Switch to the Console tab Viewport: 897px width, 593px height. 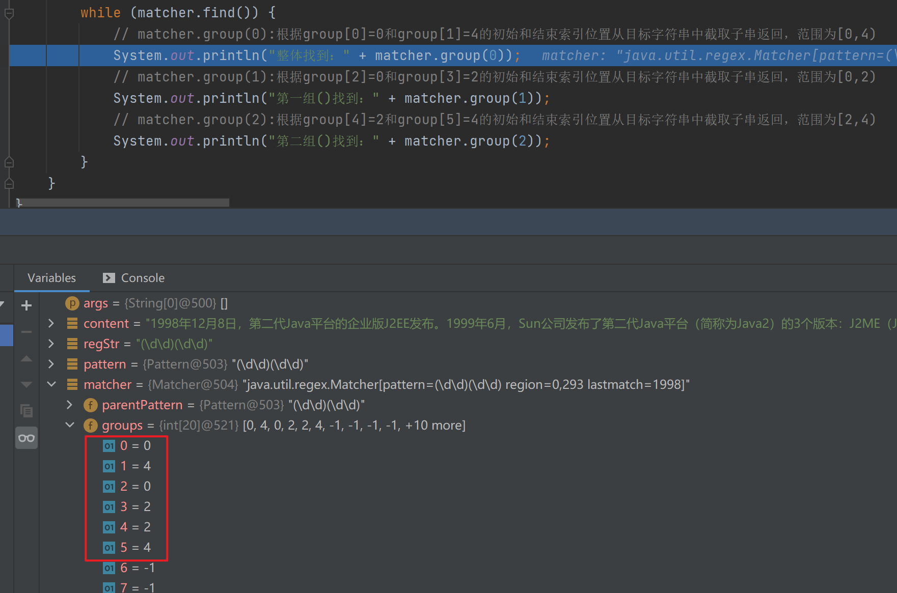(134, 278)
